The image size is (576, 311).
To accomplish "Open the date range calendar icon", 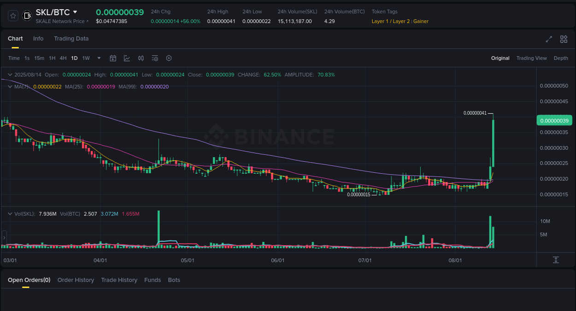I will (113, 58).
